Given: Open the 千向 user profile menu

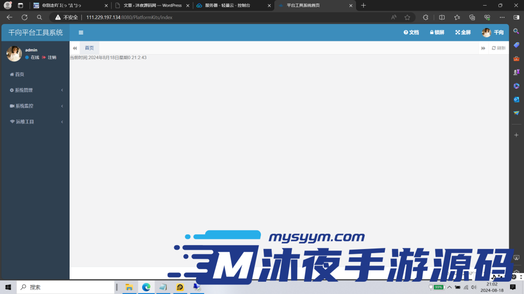Looking at the screenshot, I should pos(492,32).
